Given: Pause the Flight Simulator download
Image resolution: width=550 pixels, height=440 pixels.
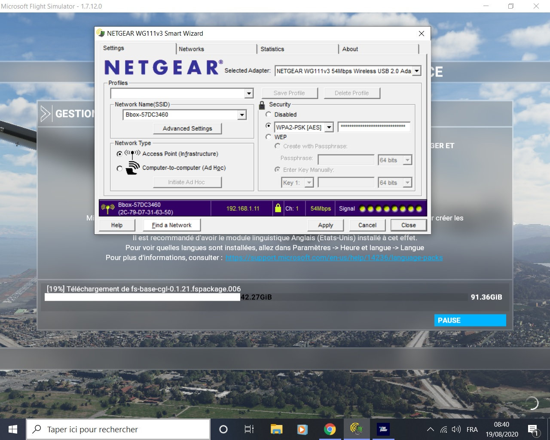Looking at the screenshot, I should tap(470, 320).
